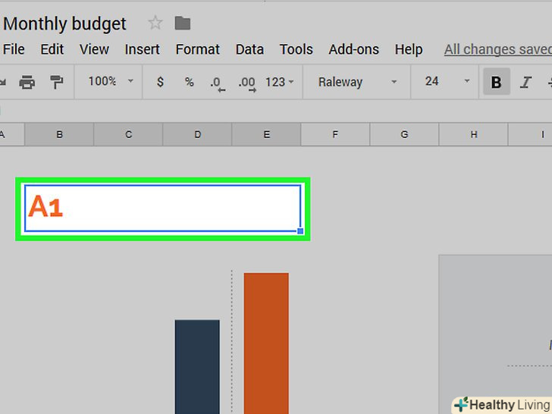The width and height of the screenshot is (552, 414).
Task: Open the Data menu
Action: point(249,49)
